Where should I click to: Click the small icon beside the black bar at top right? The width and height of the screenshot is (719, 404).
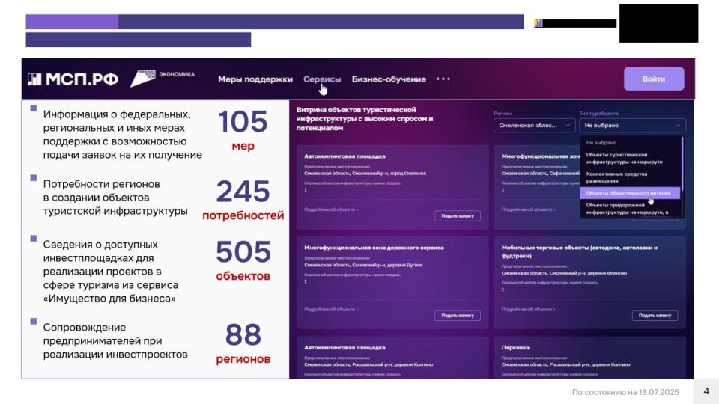539,23
